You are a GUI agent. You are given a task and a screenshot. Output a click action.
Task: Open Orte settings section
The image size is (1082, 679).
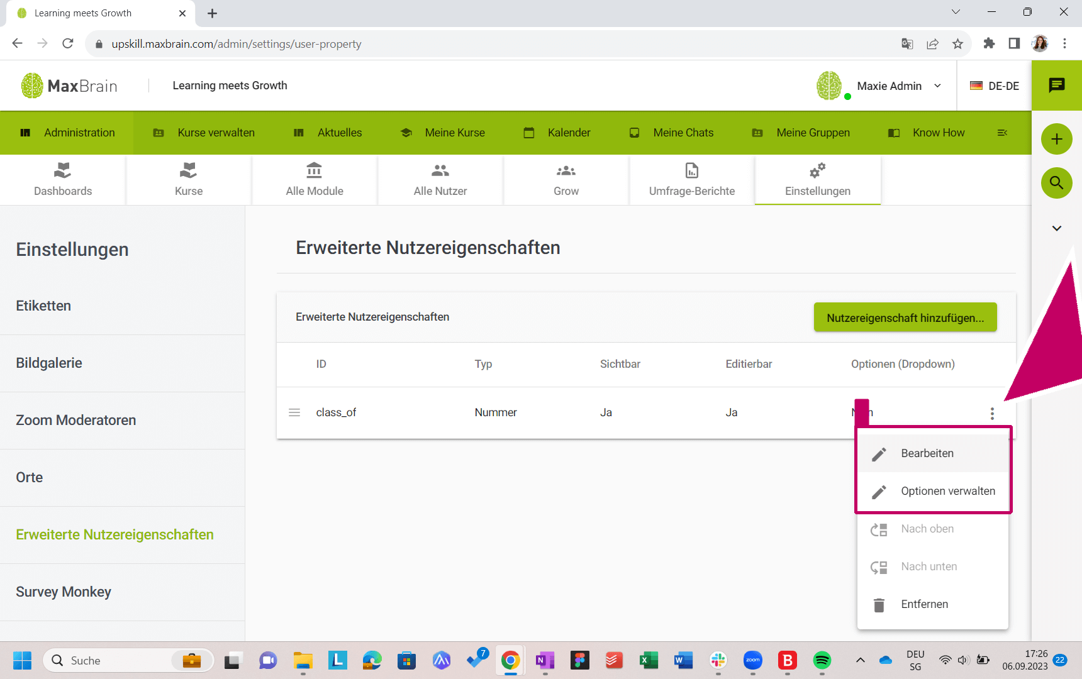point(122,478)
